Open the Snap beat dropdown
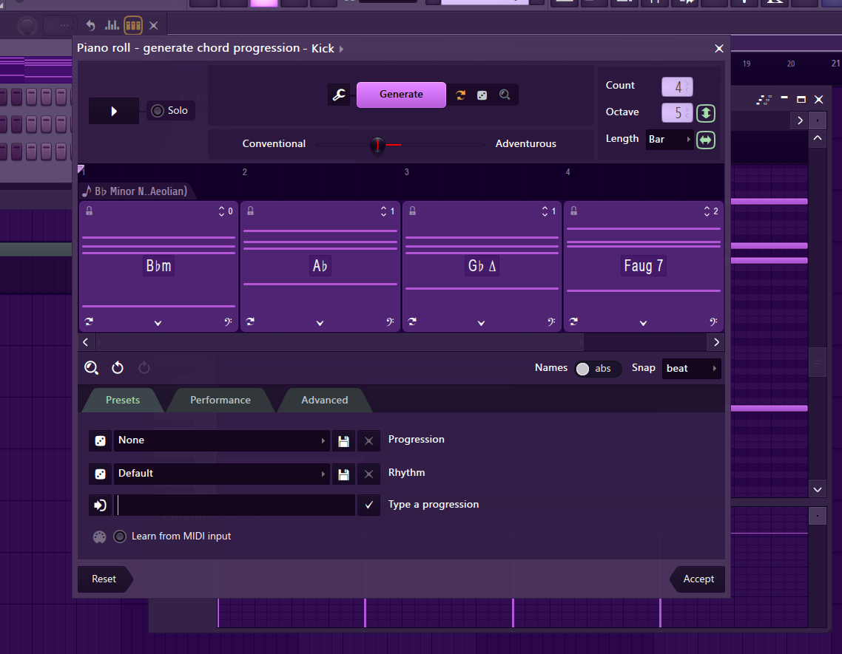The width and height of the screenshot is (842, 654). pyautogui.click(x=691, y=369)
